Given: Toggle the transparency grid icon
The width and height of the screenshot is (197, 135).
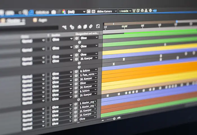Looking at the screenshot, I should (x=93, y=11).
